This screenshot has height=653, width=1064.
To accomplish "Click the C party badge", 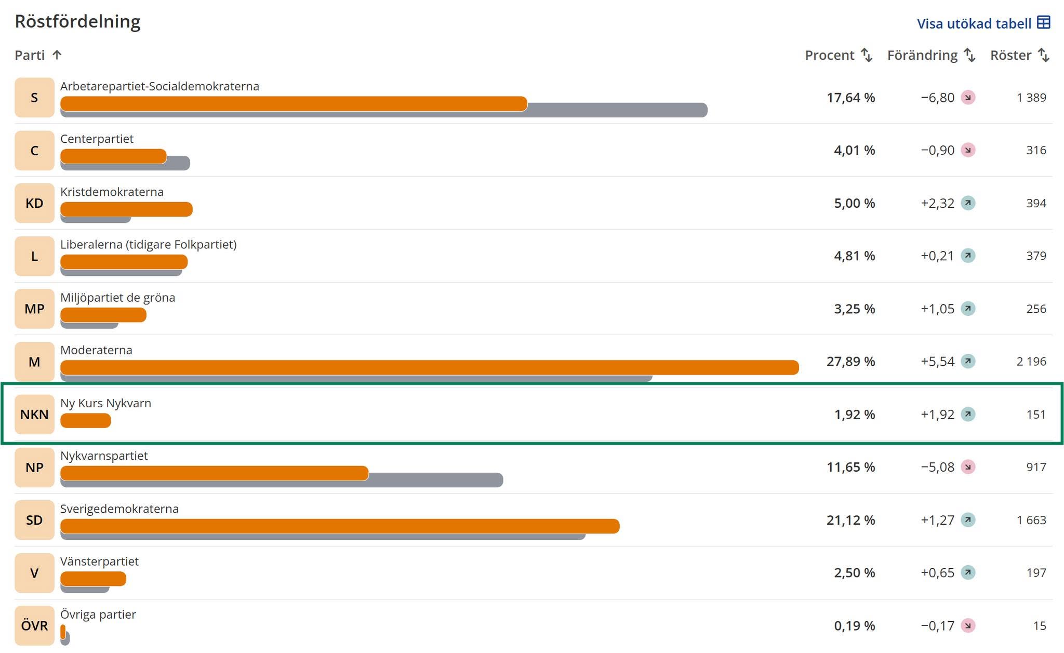I will click(x=34, y=151).
